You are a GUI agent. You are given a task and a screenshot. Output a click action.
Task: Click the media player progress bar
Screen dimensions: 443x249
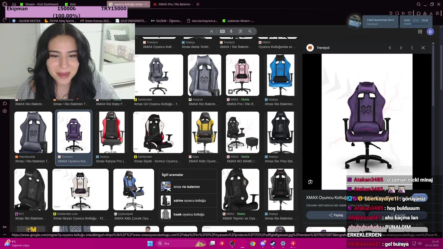(416, 24)
